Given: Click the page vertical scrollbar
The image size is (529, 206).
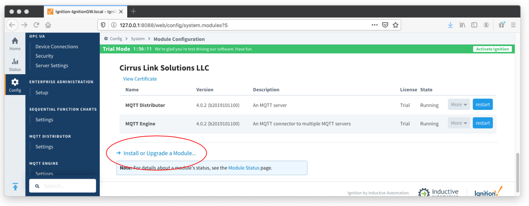Looking at the screenshot, I should pos(517,172).
